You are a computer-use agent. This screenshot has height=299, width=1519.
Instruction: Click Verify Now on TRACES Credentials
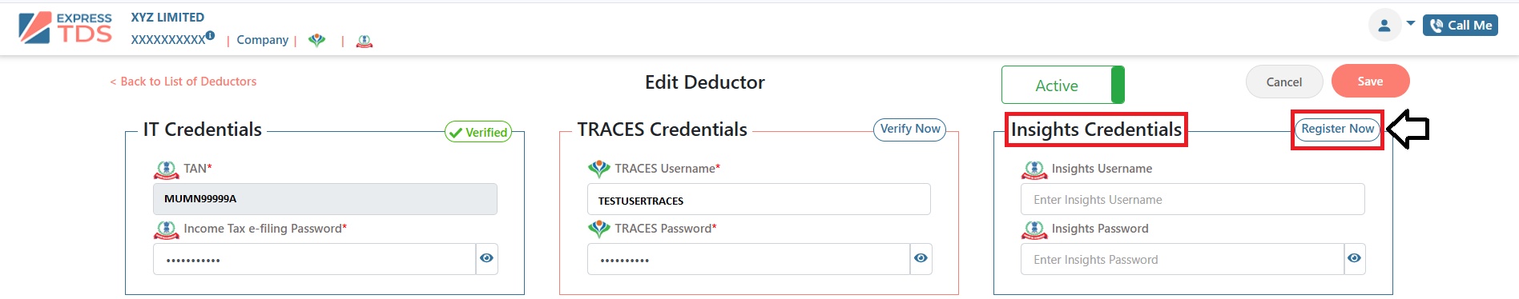909,130
